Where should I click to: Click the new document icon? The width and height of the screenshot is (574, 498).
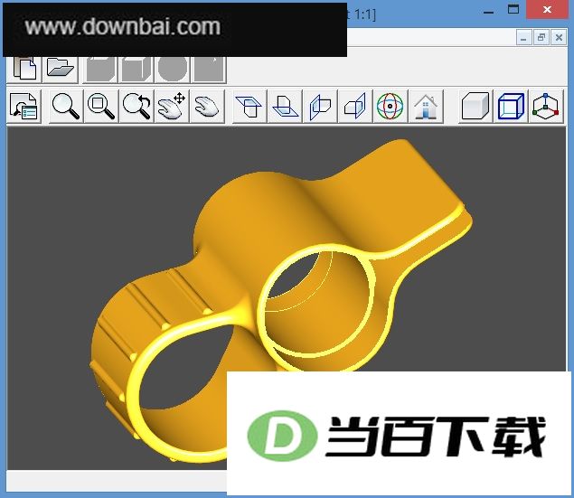click(24, 69)
